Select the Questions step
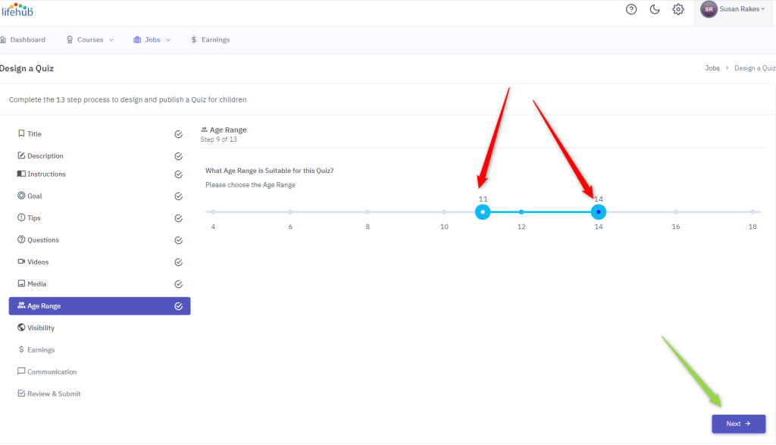776x445 pixels. (99, 240)
